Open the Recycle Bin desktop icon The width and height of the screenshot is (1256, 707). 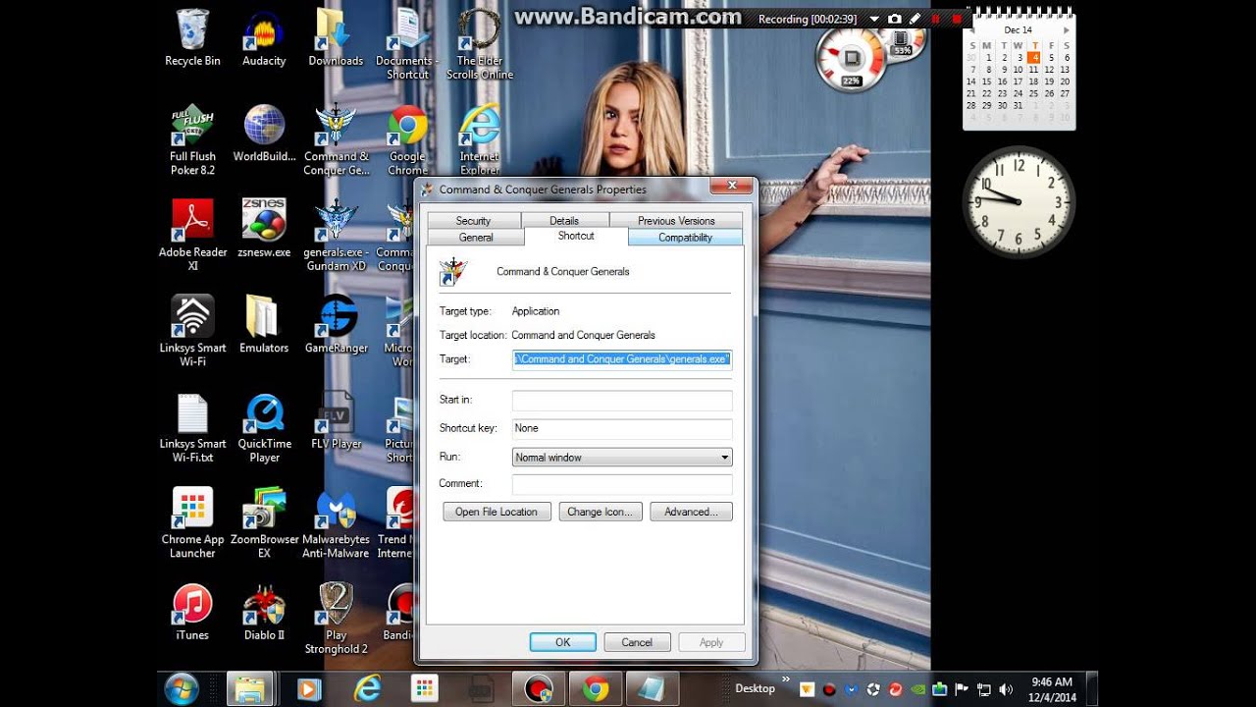(192, 37)
